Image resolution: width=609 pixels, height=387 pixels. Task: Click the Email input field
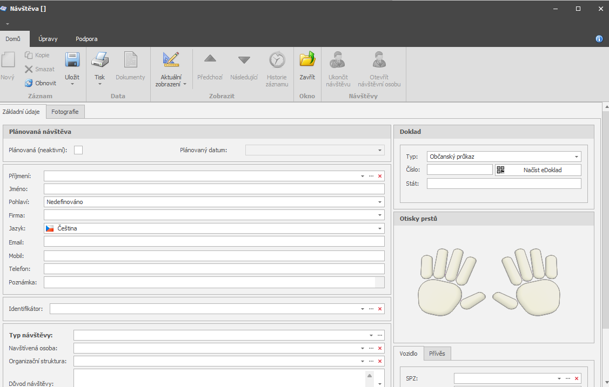pos(214,242)
